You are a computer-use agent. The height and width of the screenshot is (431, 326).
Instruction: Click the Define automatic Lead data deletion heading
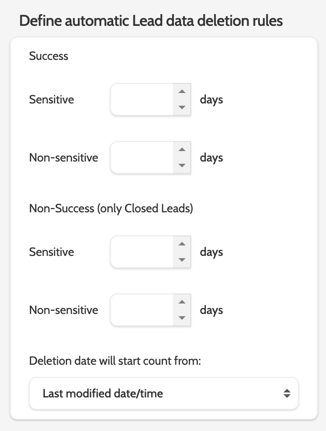[151, 21]
